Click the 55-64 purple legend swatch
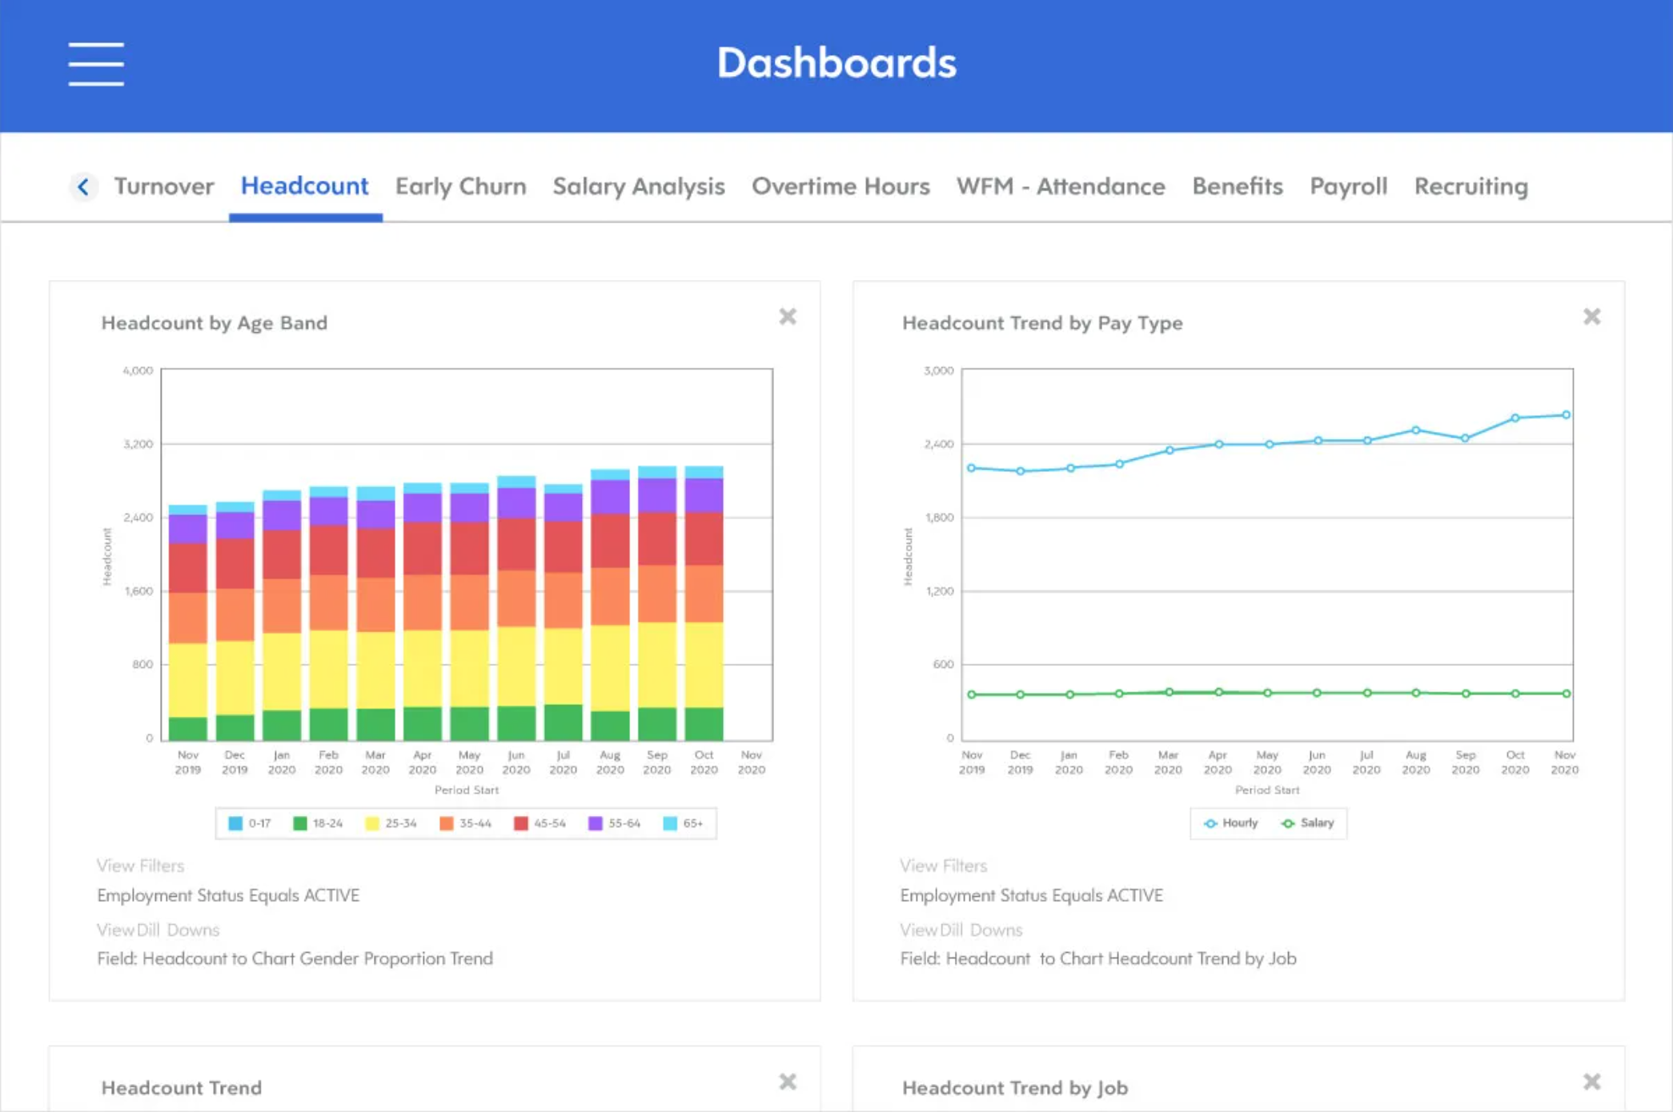The image size is (1673, 1112). [596, 823]
